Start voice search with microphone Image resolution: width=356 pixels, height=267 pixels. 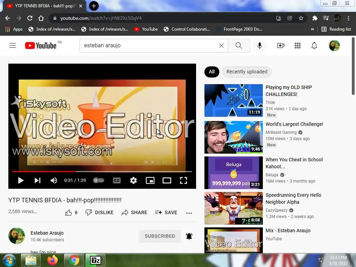pos(259,46)
